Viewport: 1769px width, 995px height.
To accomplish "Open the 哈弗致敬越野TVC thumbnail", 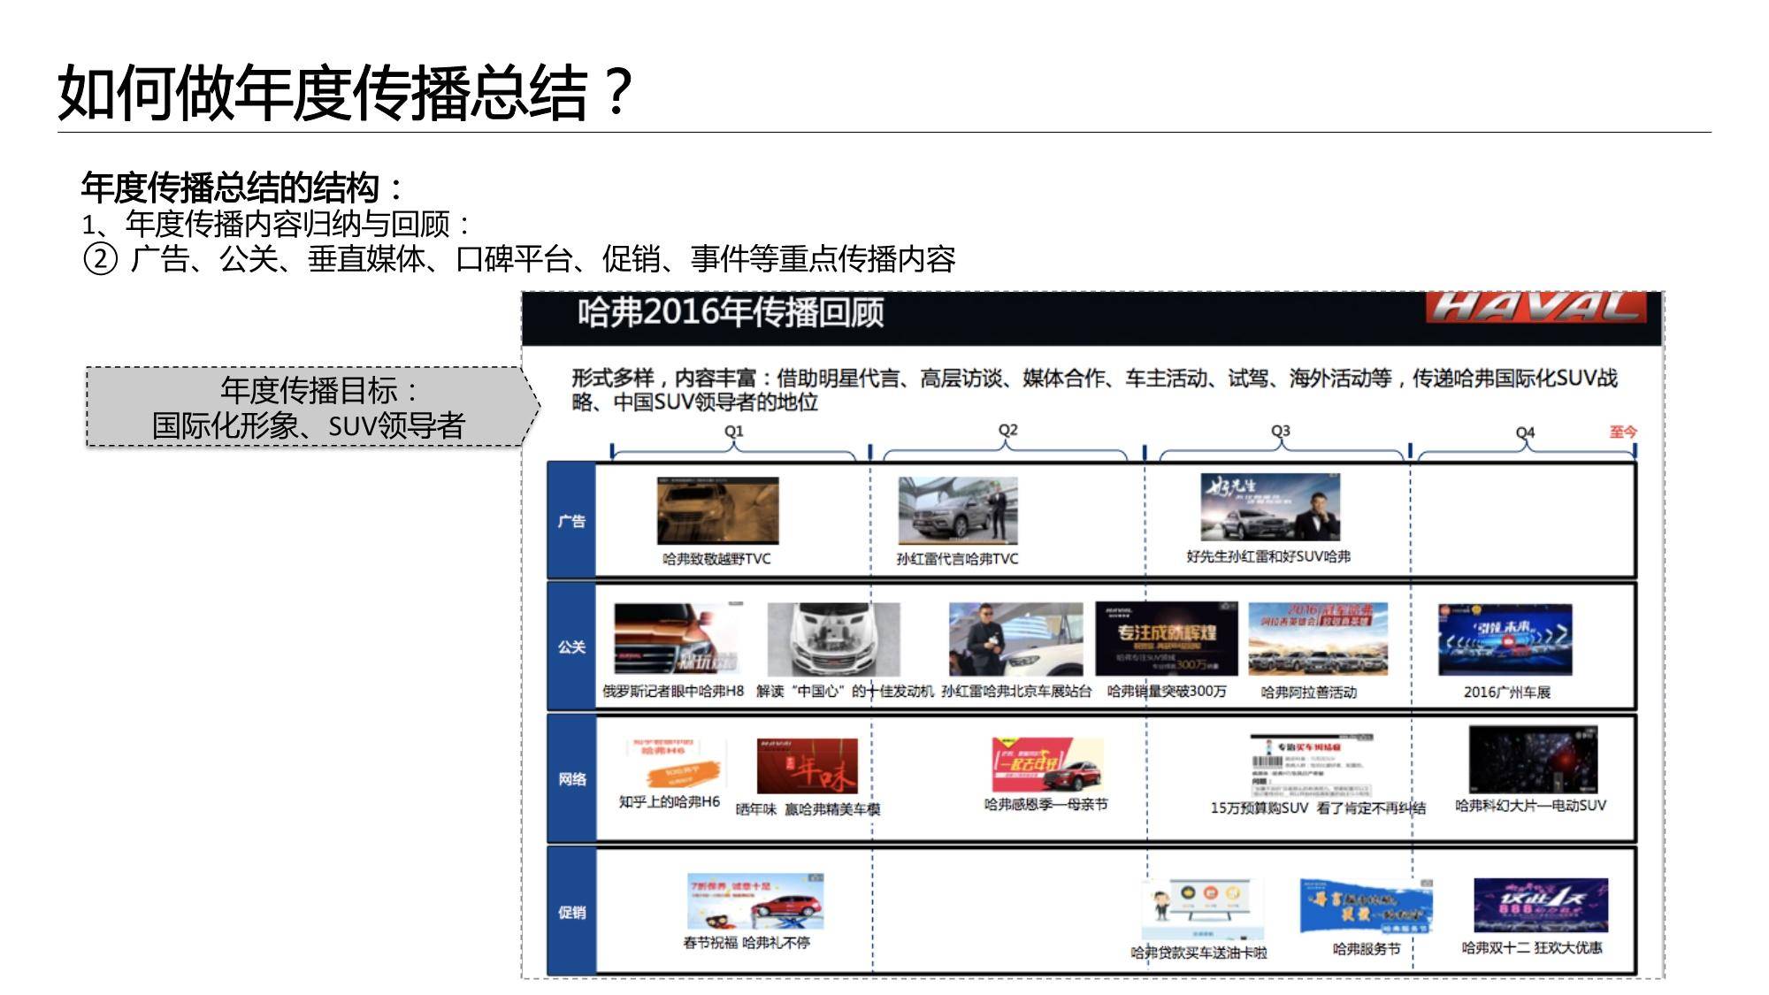I will pyautogui.click(x=717, y=511).
